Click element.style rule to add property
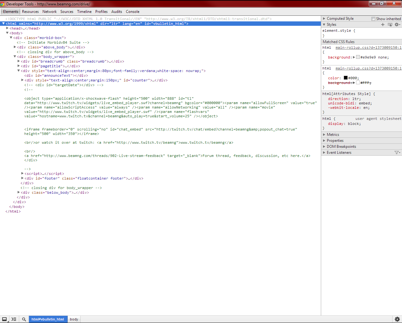The height and width of the screenshot is (323, 402). tap(339, 31)
